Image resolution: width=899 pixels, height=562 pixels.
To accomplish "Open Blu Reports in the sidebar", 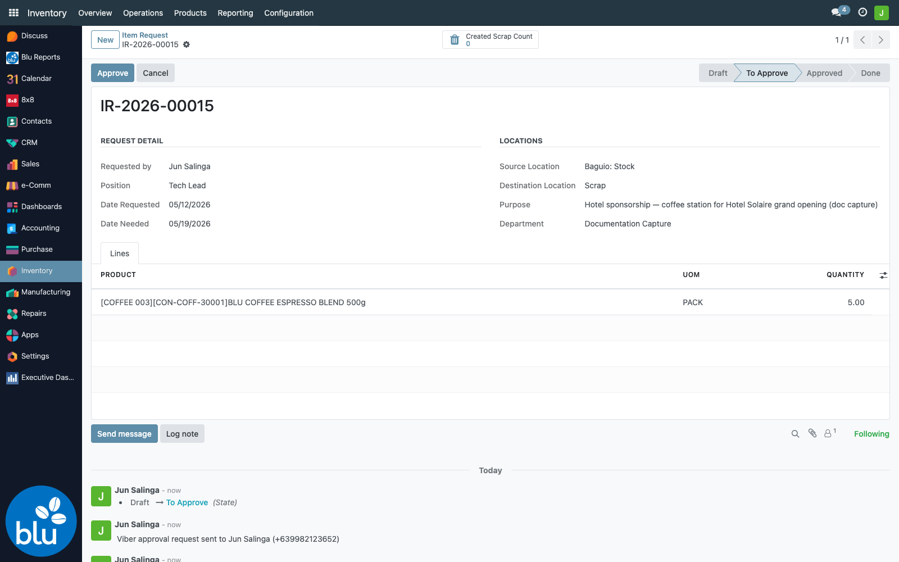I will 41,57.
